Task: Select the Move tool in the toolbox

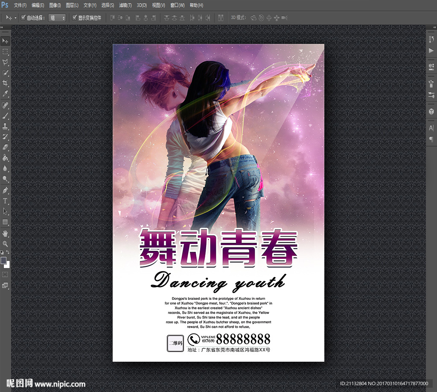Action: click(5, 41)
